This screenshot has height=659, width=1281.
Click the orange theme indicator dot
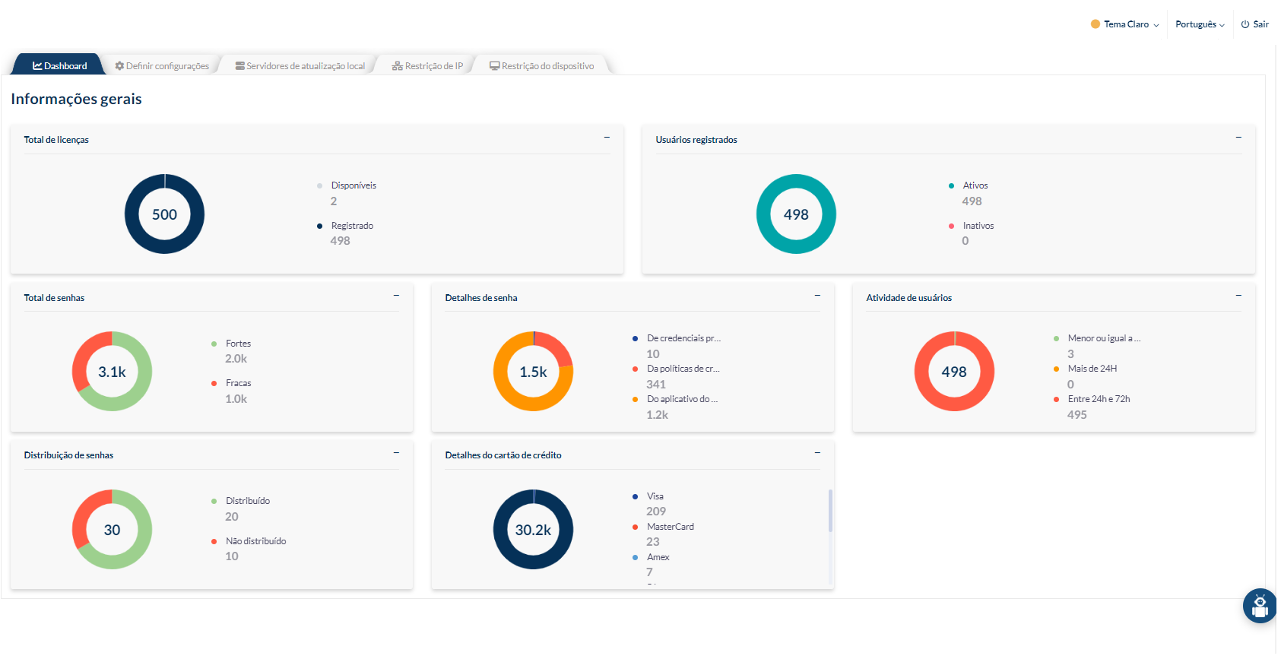point(1096,24)
